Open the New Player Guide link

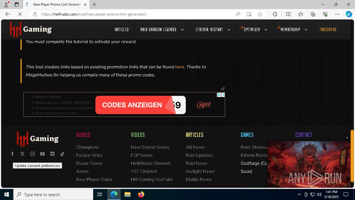94,179
